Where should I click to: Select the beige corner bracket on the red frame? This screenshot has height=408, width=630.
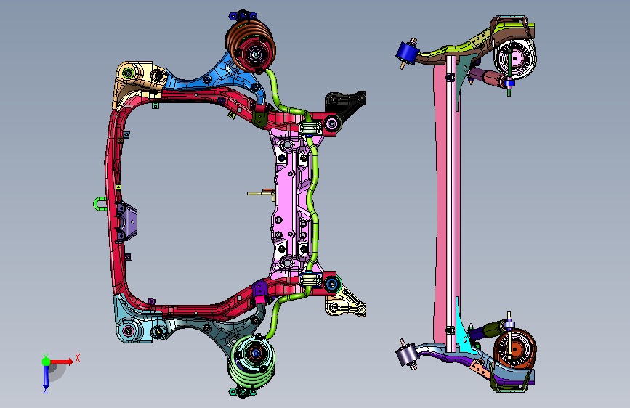pos(137,81)
